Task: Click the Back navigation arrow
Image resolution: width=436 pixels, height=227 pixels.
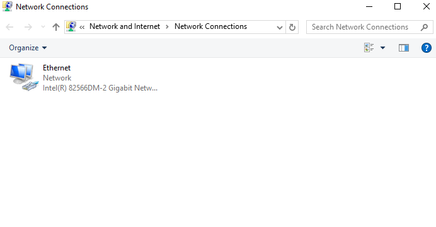Action: coord(9,27)
